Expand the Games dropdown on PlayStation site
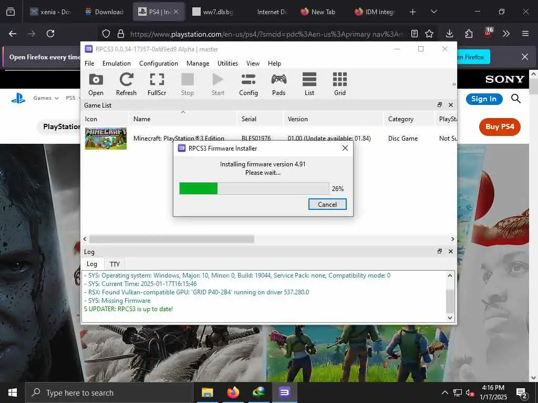 46,98
